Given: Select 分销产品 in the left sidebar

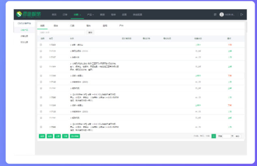Looking at the screenshot, I should point(25,30).
